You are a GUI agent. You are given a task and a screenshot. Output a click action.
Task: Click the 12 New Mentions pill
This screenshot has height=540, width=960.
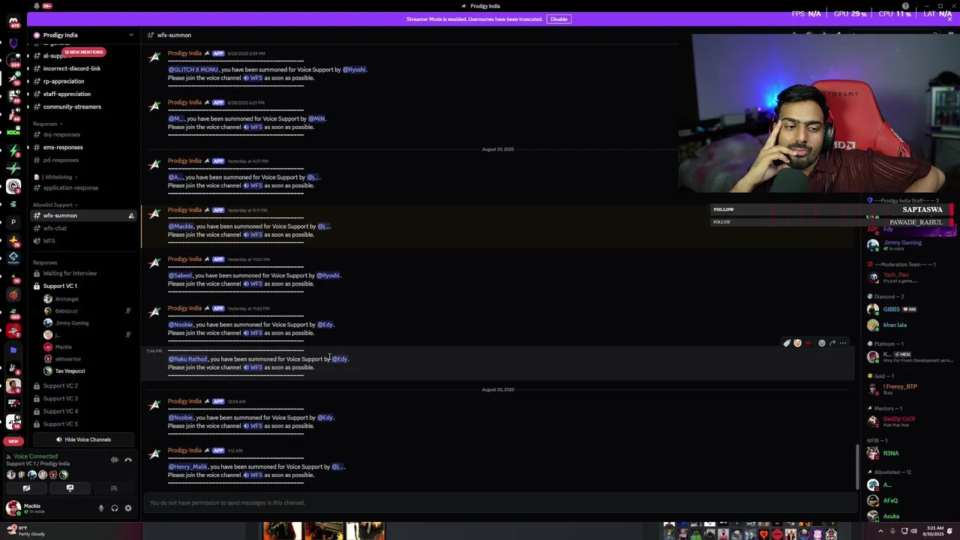pos(84,52)
